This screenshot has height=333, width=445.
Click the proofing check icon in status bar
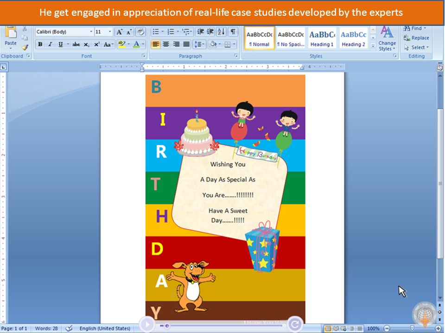coord(69,328)
